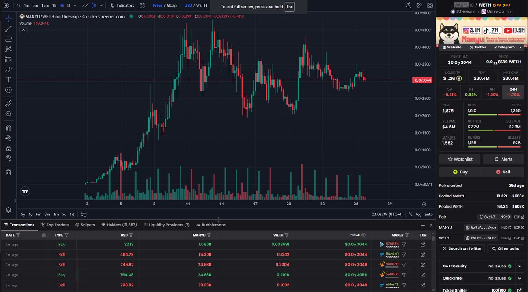The width and height of the screenshot is (528, 292).
Task: Activate the zoom in tool
Action: 8,114
